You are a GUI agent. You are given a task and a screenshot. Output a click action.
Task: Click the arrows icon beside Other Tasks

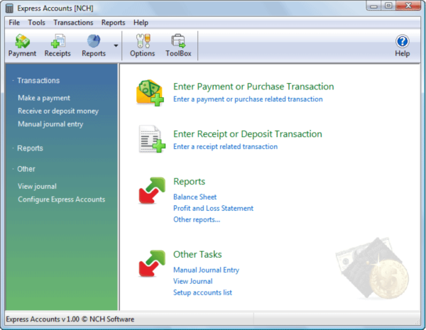[x=152, y=263]
